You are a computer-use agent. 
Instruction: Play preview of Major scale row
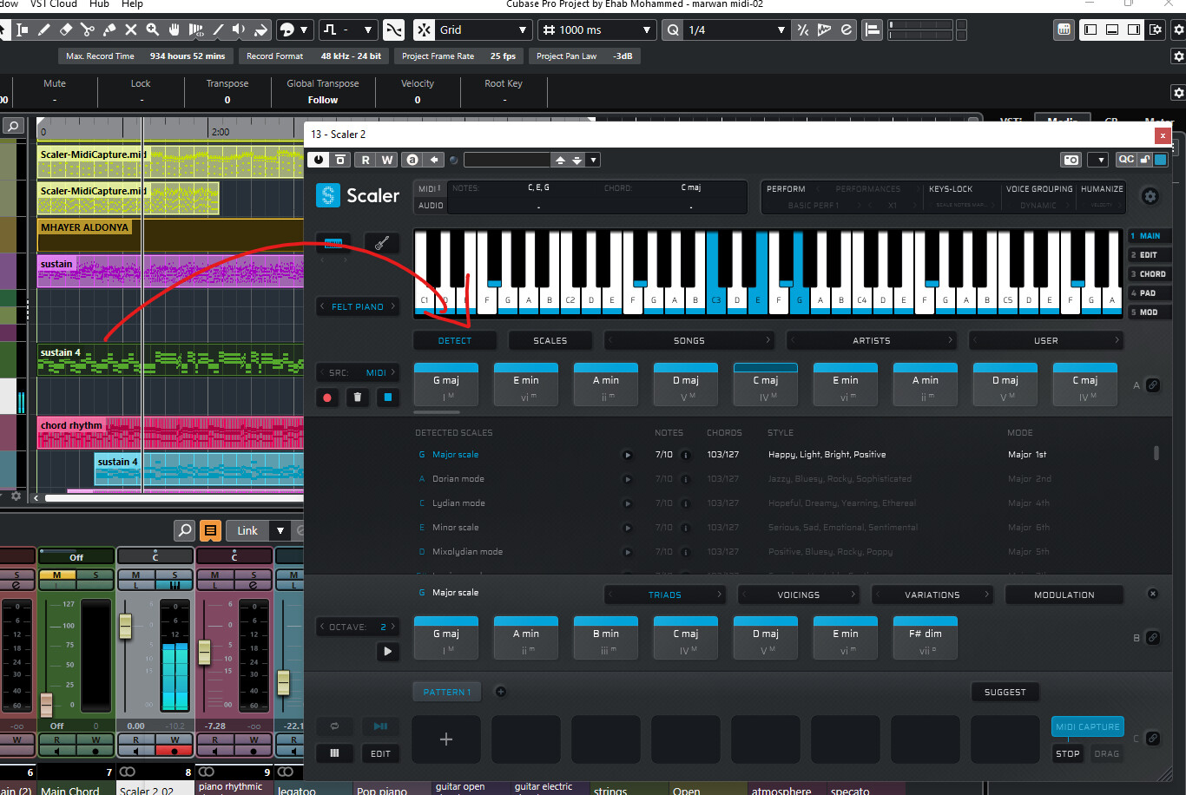click(x=628, y=455)
